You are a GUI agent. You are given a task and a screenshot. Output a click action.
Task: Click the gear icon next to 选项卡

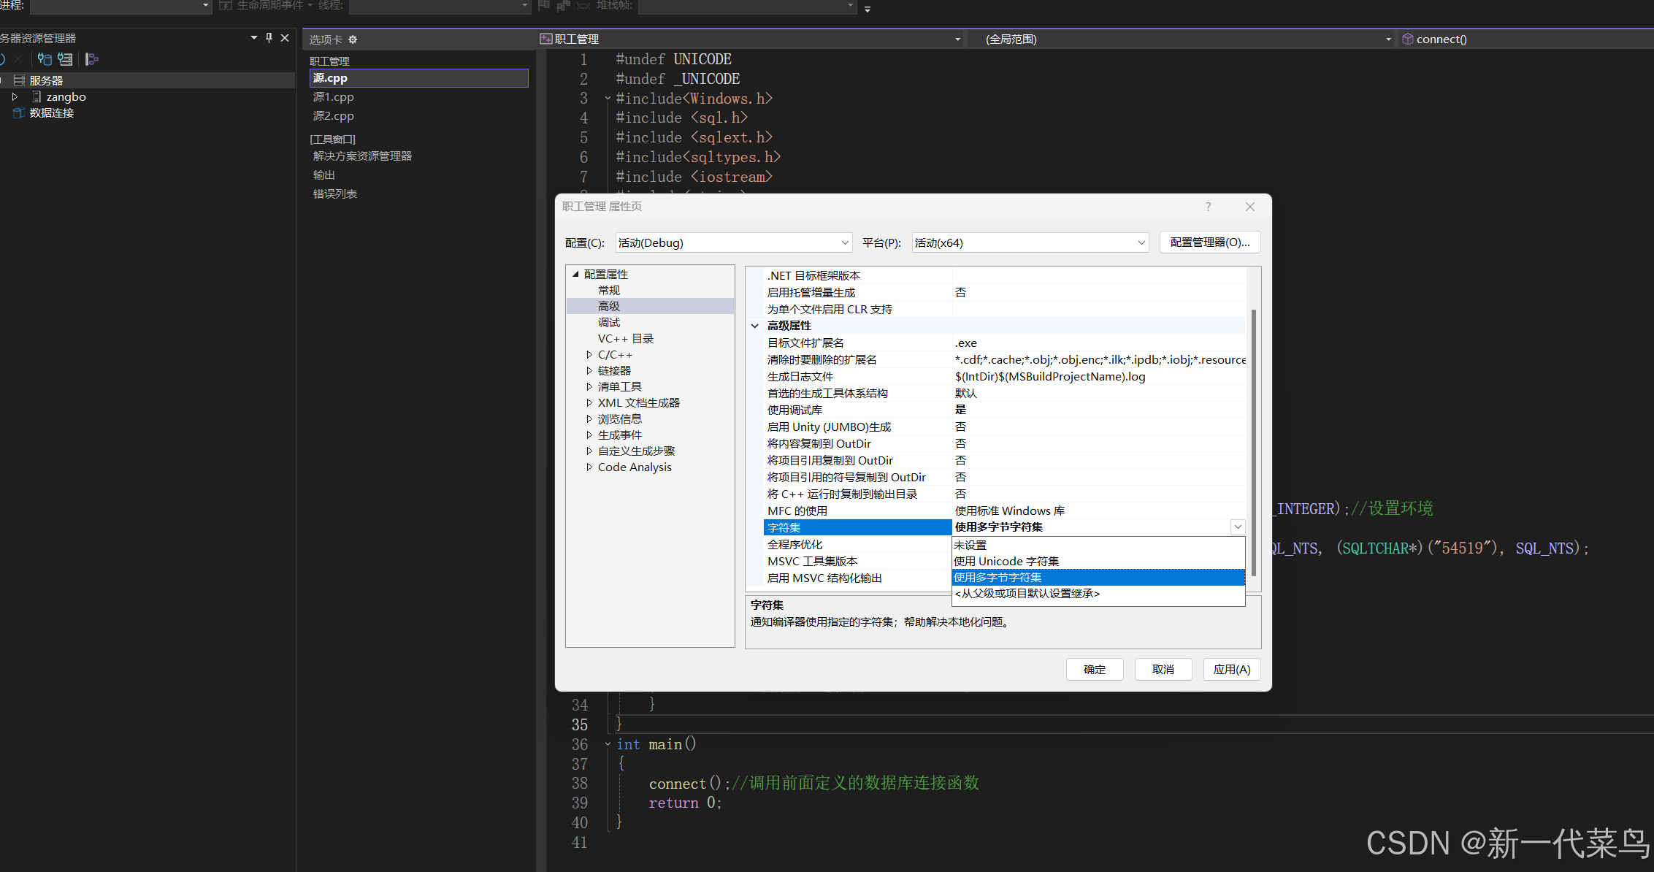[x=353, y=39]
